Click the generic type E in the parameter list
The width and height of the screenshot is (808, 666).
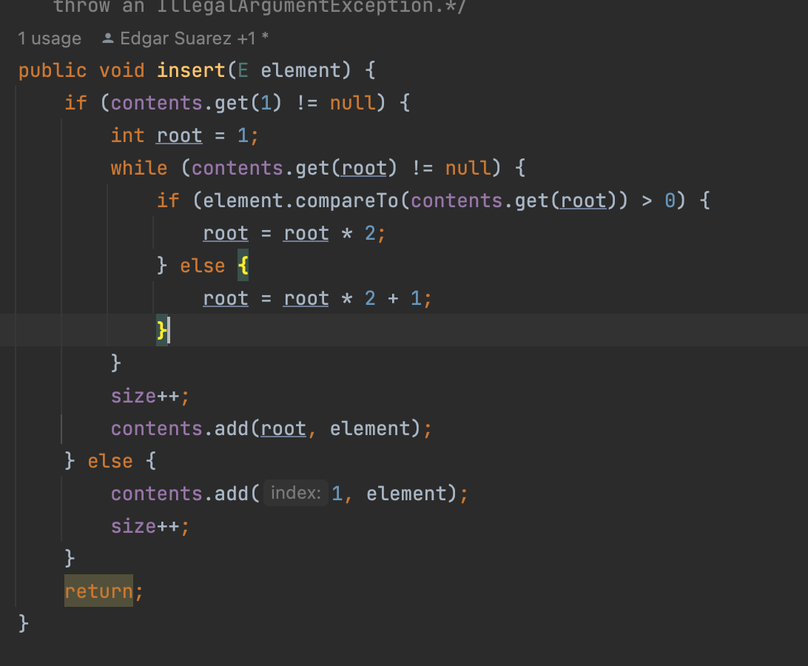pos(243,71)
